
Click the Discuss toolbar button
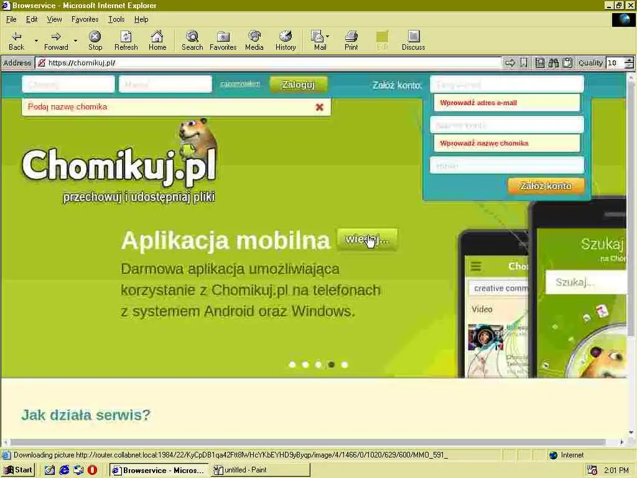[414, 40]
